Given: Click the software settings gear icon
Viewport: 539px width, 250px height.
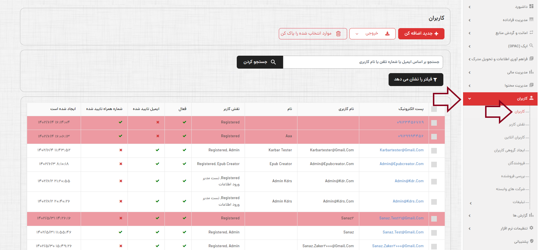Looking at the screenshot, I should click(531, 228).
